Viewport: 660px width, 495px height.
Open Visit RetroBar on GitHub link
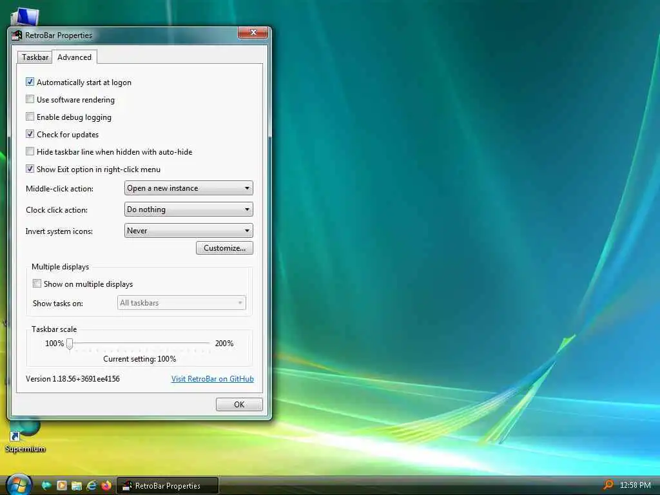coord(213,379)
